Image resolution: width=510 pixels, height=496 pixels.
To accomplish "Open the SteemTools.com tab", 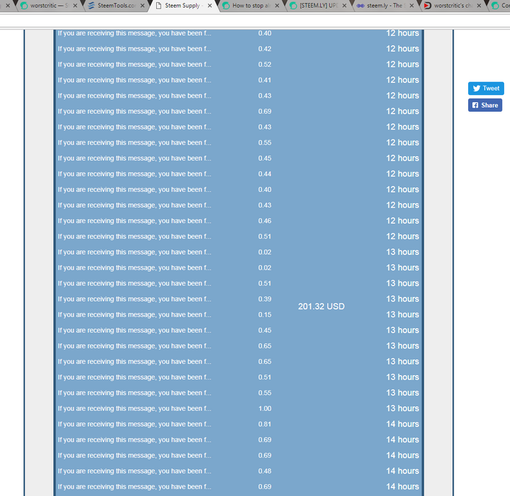I will coord(116,5).
